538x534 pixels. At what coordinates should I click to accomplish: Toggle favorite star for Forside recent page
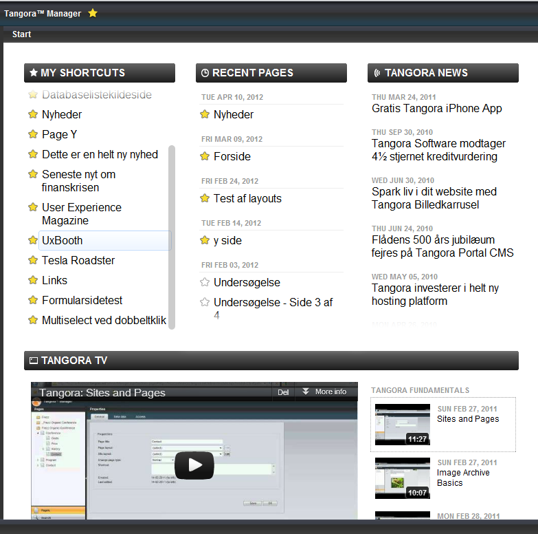pyautogui.click(x=204, y=156)
